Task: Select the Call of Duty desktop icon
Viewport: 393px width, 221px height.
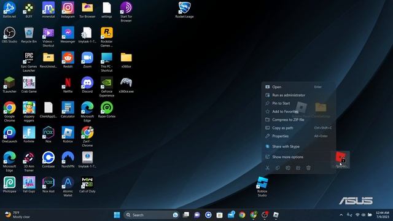Action: click(87, 185)
